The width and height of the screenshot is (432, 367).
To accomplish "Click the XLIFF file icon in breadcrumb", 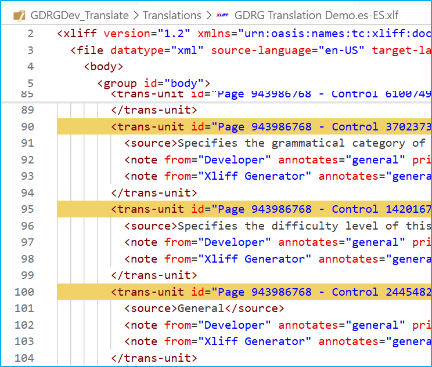I will [222, 15].
